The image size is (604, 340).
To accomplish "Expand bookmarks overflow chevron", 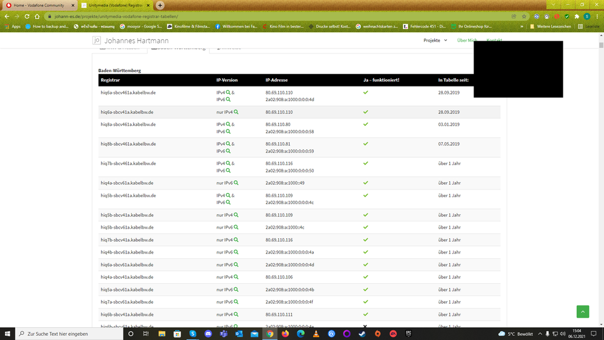I will [x=522, y=27].
